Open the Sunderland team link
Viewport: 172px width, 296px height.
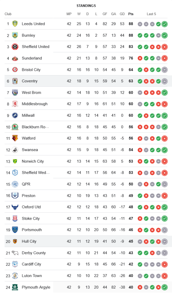click(32, 58)
